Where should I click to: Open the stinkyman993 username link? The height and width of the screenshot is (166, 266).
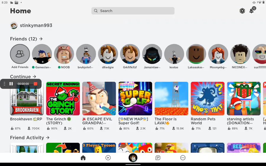point(36,25)
